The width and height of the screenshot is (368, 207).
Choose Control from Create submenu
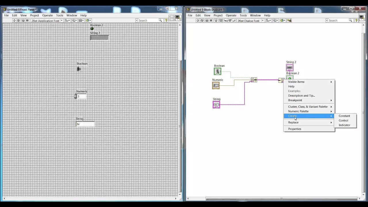(x=345, y=120)
